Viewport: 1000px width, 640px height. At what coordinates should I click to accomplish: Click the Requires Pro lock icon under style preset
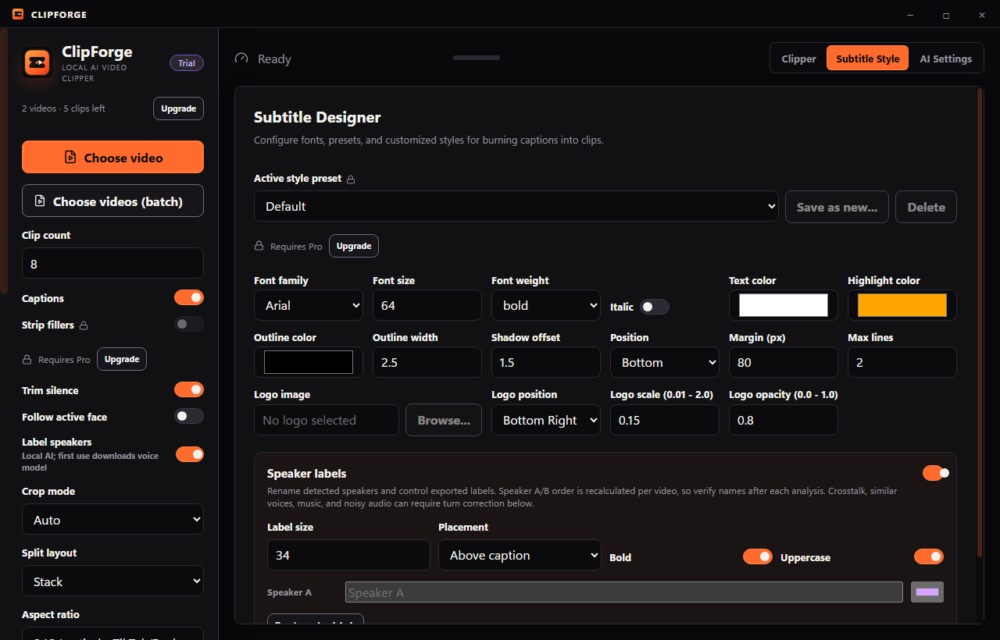(x=259, y=246)
